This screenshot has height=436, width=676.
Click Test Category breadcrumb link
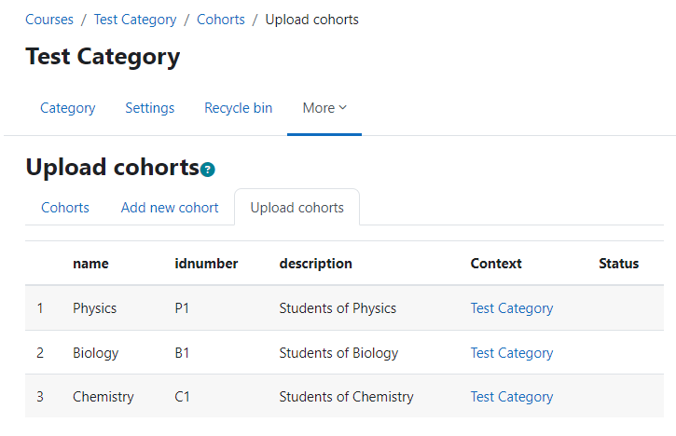(x=135, y=20)
